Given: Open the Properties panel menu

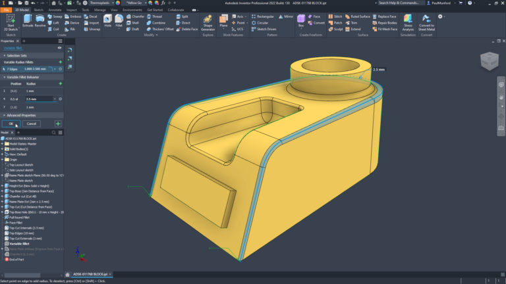Looking at the screenshot, I should tap(61, 41).
